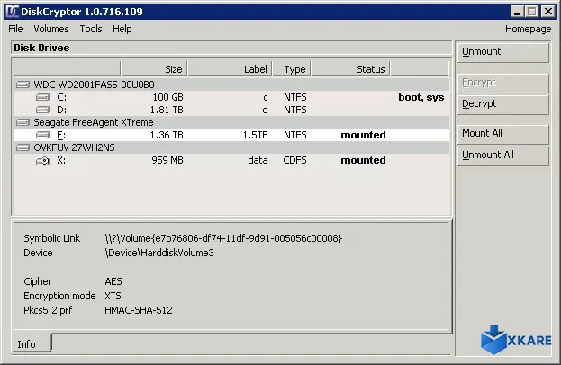
Task: Click the Decrypt button
Action: 502,104
